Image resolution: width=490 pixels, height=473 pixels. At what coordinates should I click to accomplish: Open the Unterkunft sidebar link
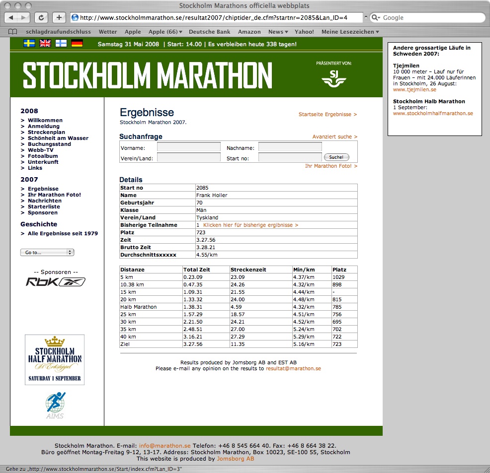click(43, 162)
